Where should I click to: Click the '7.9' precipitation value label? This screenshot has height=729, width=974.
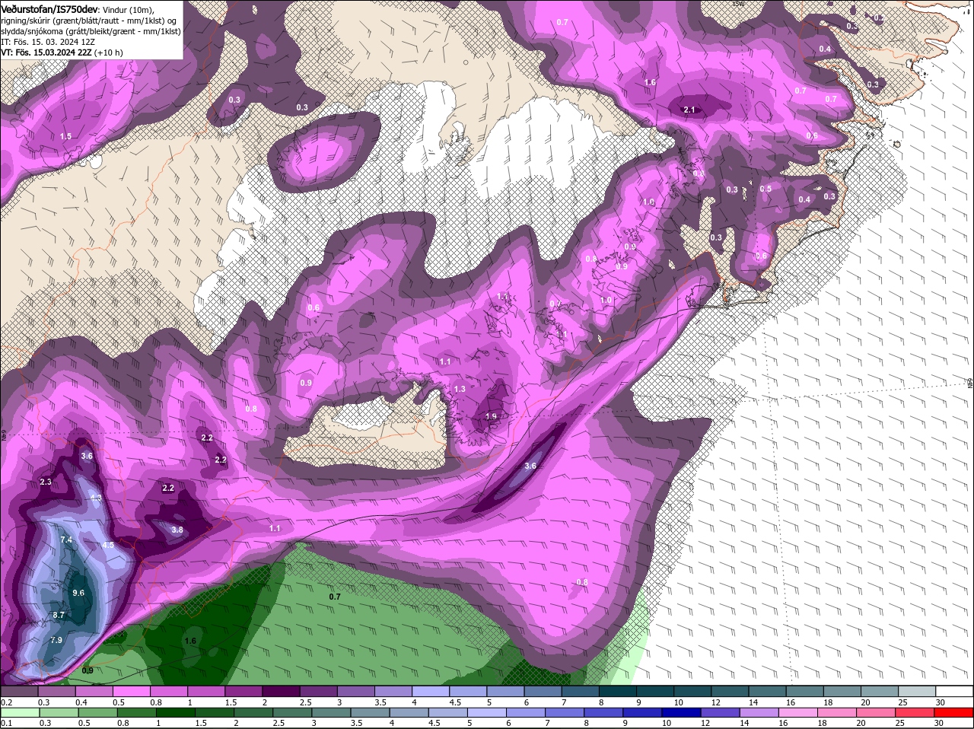click(x=56, y=640)
